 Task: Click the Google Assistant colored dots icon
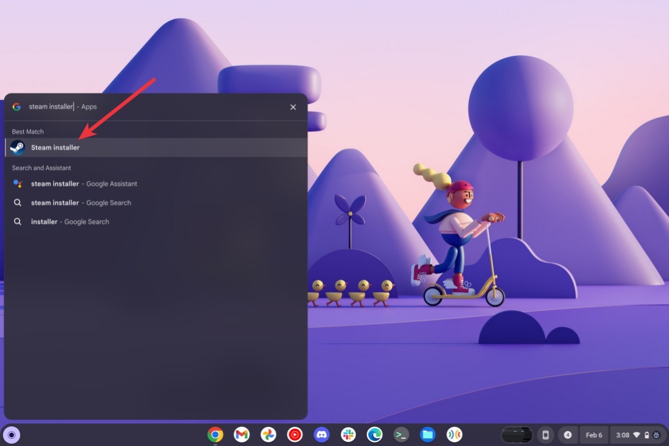pyautogui.click(x=17, y=184)
